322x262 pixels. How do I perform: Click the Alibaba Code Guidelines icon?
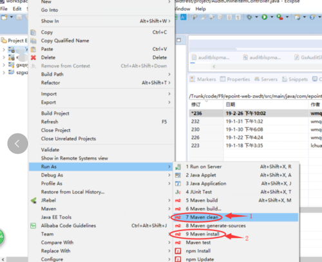tap(33, 226)
